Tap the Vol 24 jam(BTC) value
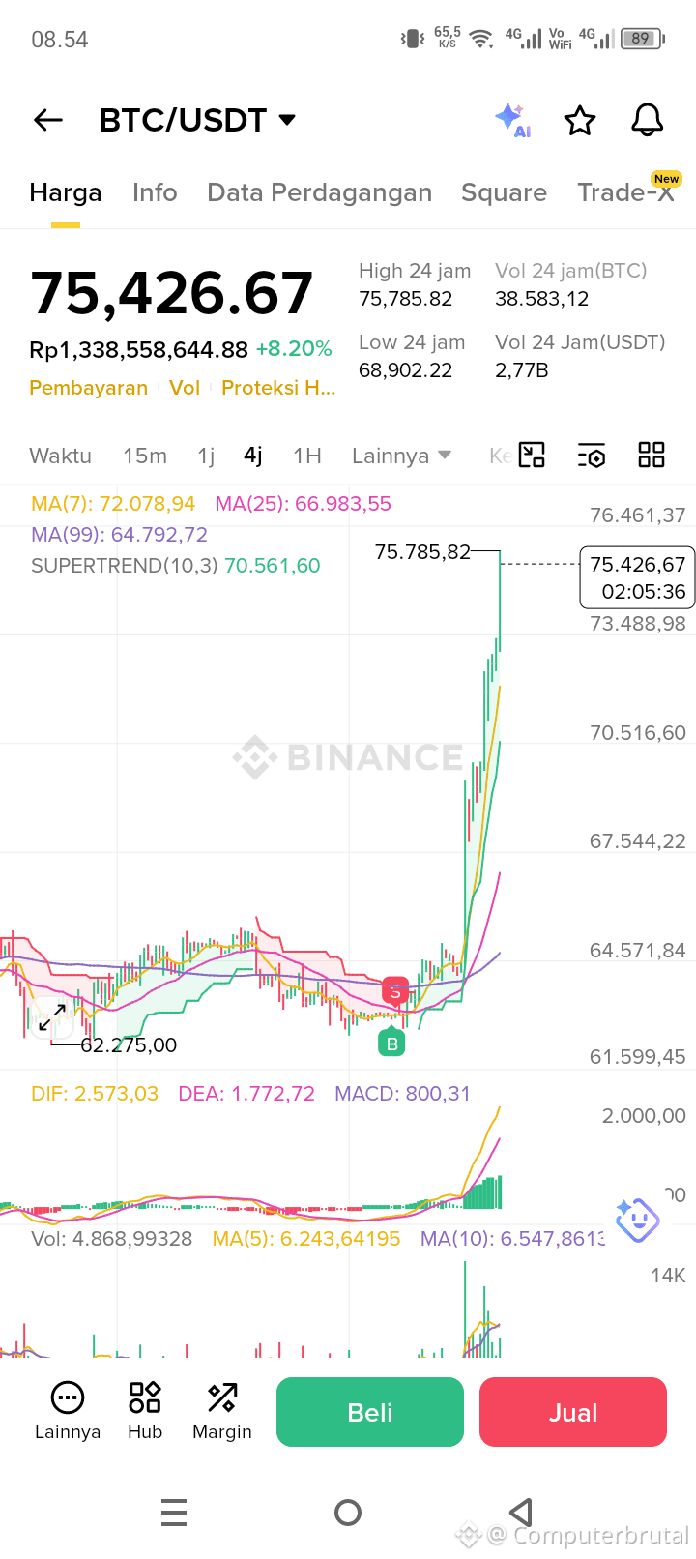This screenshot has height=1559, width=696. 542,299
